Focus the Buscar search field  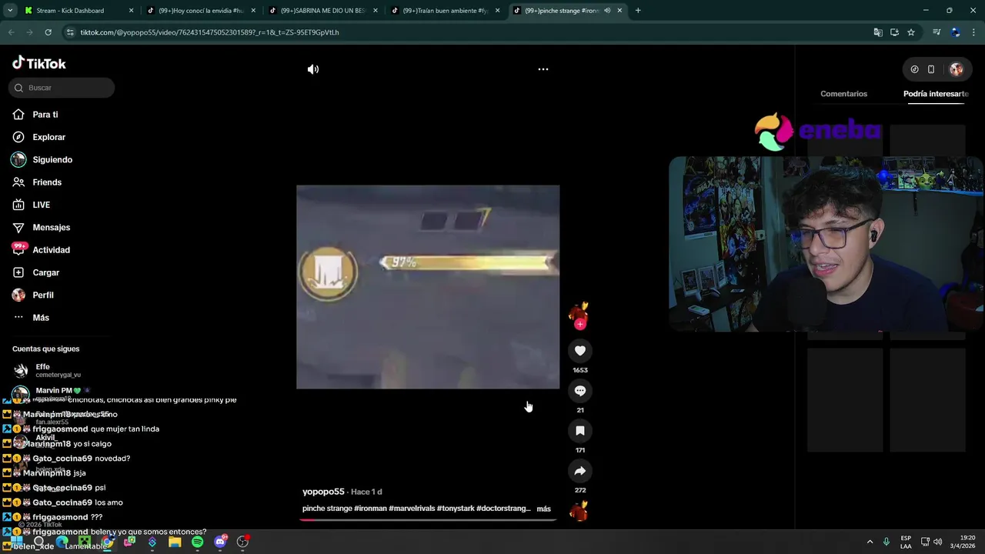pos(62,88)
